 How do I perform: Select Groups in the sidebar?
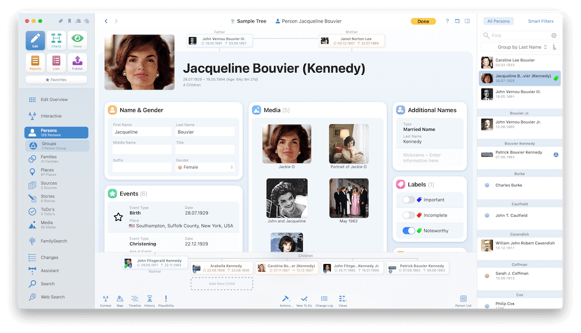[57, 146]
